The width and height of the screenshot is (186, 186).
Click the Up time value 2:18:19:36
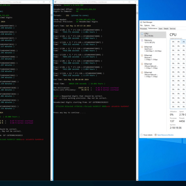[x=176, y=128]
